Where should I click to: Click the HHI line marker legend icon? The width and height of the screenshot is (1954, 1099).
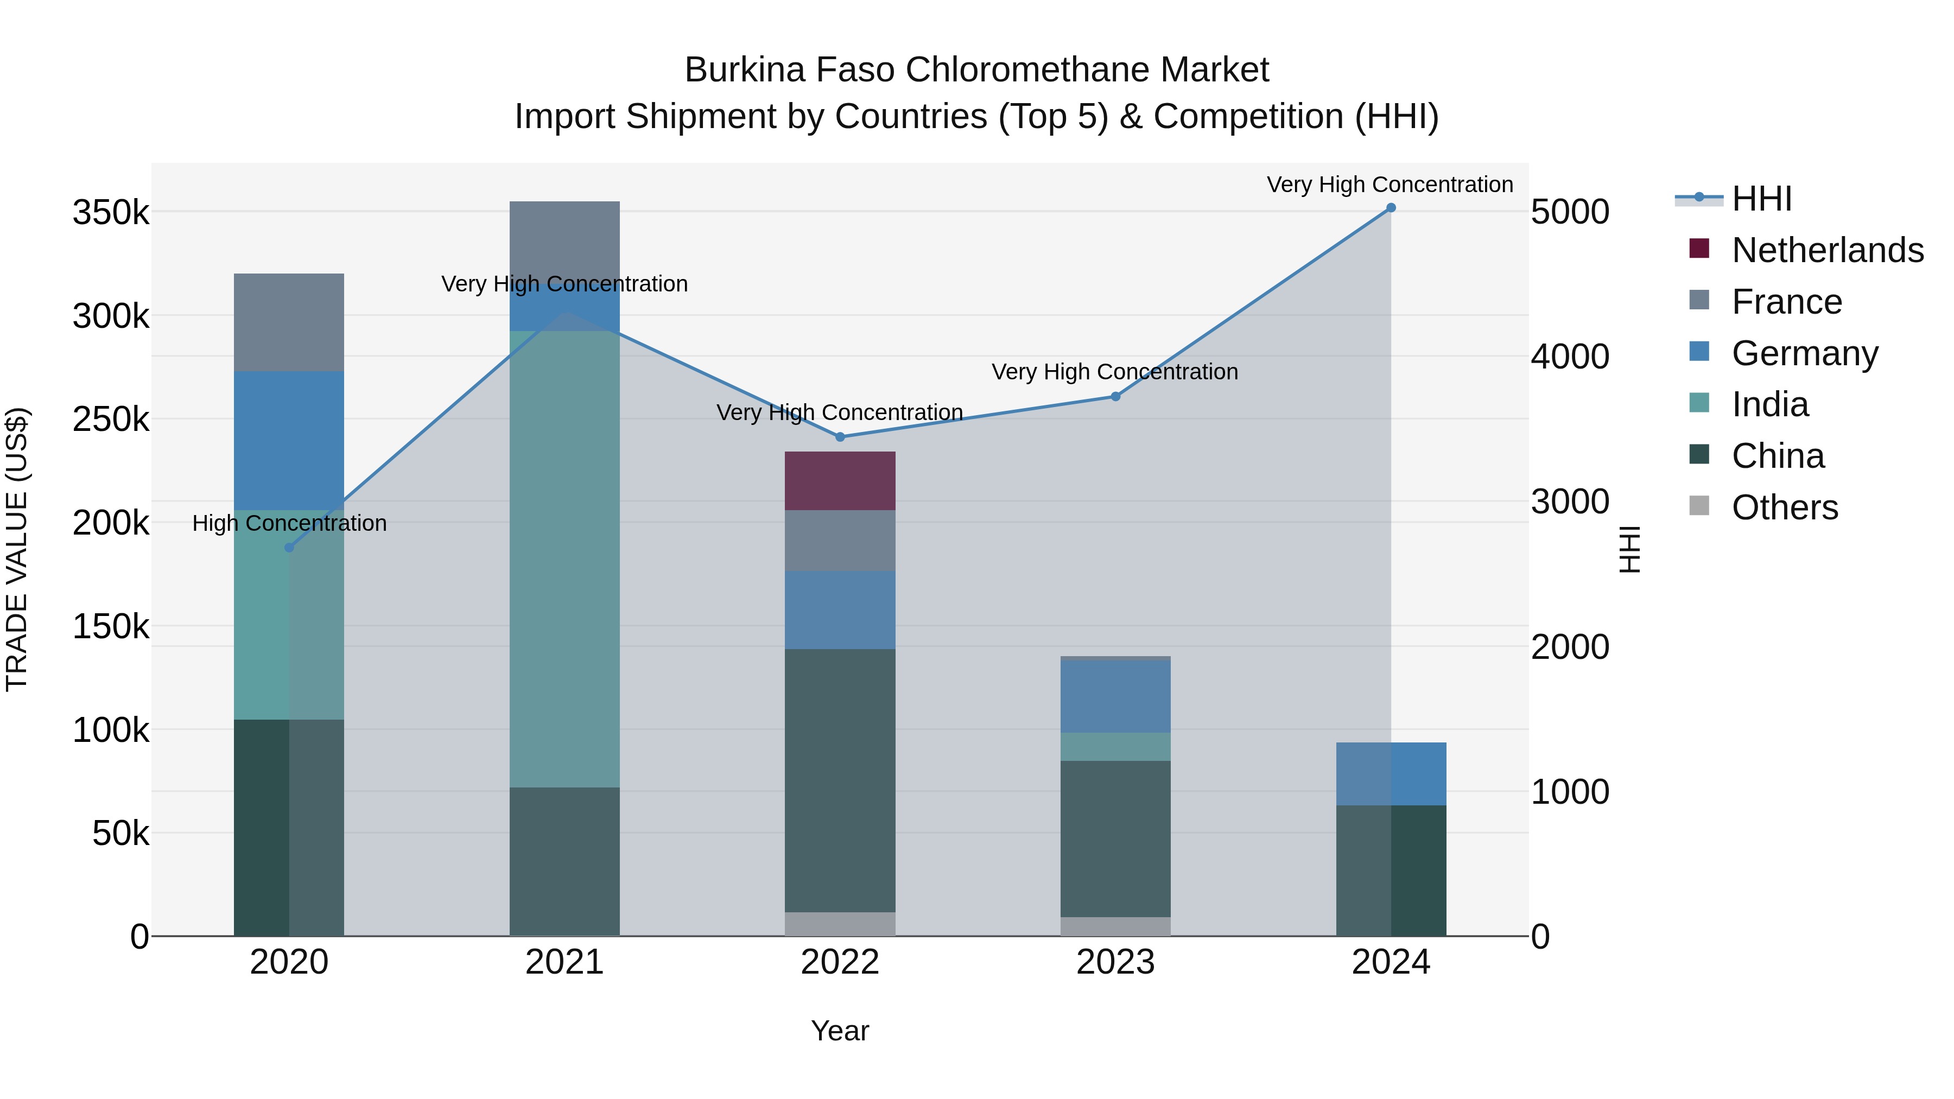(1699, 198)
